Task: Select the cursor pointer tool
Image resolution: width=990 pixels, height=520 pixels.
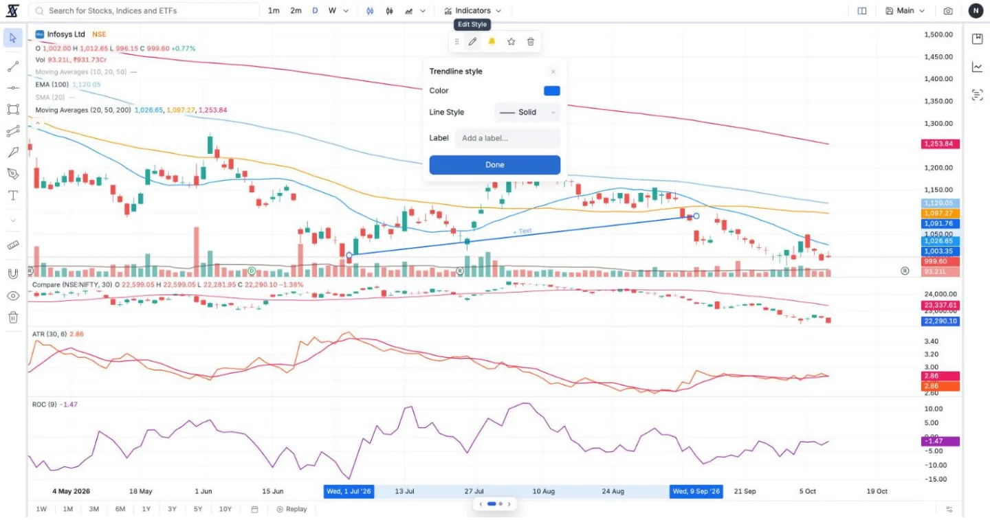Action: [12, 38]
